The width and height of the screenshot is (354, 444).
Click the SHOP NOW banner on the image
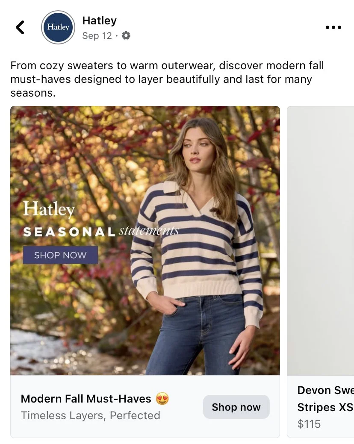60,255
